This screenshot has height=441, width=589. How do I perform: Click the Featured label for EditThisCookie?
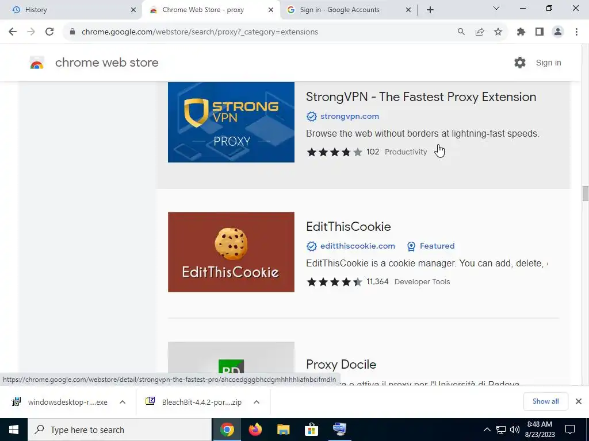pos(437,246)
